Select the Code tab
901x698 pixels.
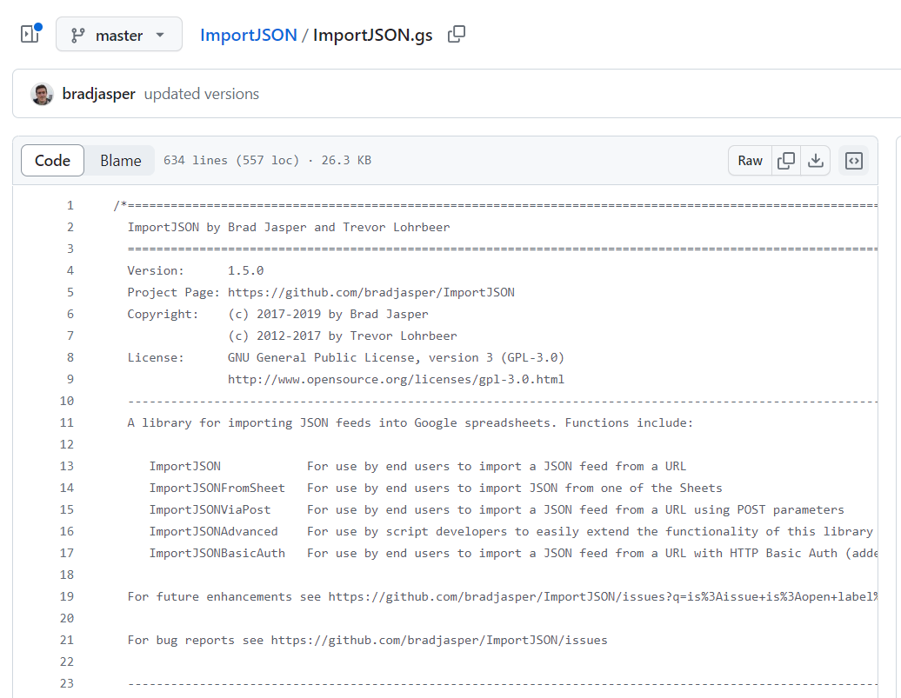[52, 160]
